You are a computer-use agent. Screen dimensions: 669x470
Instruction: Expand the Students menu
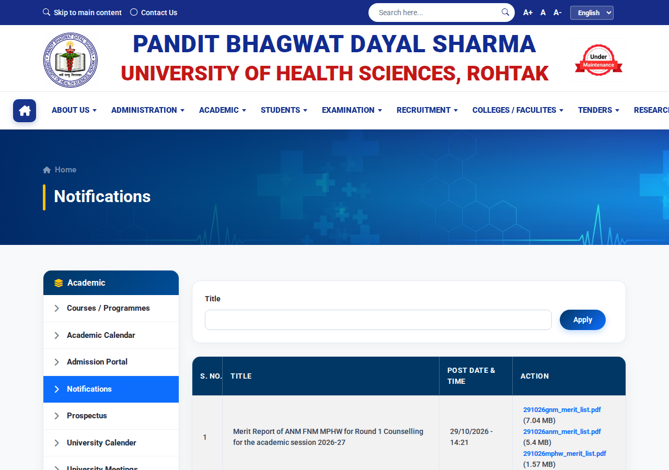(x=284, y=110)
